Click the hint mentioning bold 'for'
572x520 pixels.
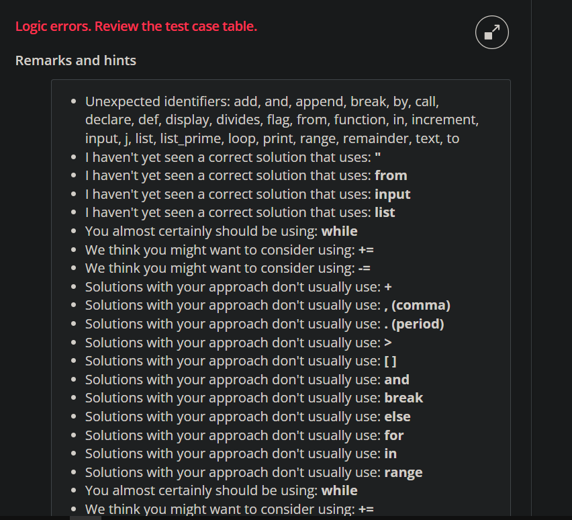(244, 435)
